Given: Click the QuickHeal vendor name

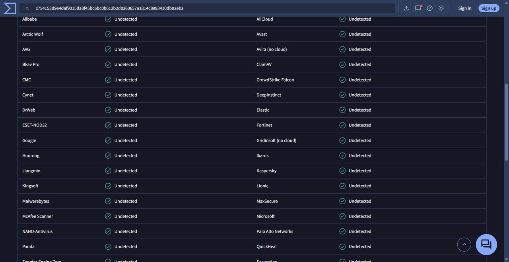Looking at the screenshot, I should 266,246.
